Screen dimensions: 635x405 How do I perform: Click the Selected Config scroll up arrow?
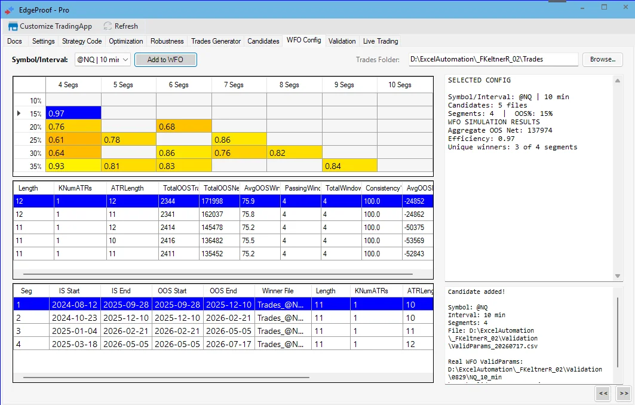[x=618, y=81]
